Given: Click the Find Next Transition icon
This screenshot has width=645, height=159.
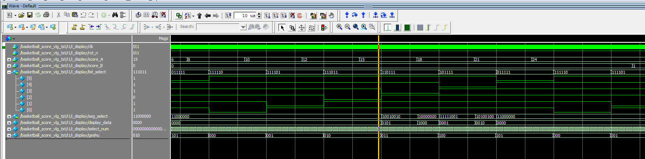Looking at the screenshot, I should click(x=99, y=27).
